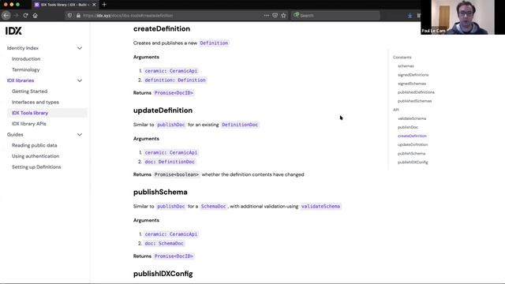The height and width of the screenshot is (284, 505).
Task: Select the IDX Tools library browser tab
Action: click(65, 5)
